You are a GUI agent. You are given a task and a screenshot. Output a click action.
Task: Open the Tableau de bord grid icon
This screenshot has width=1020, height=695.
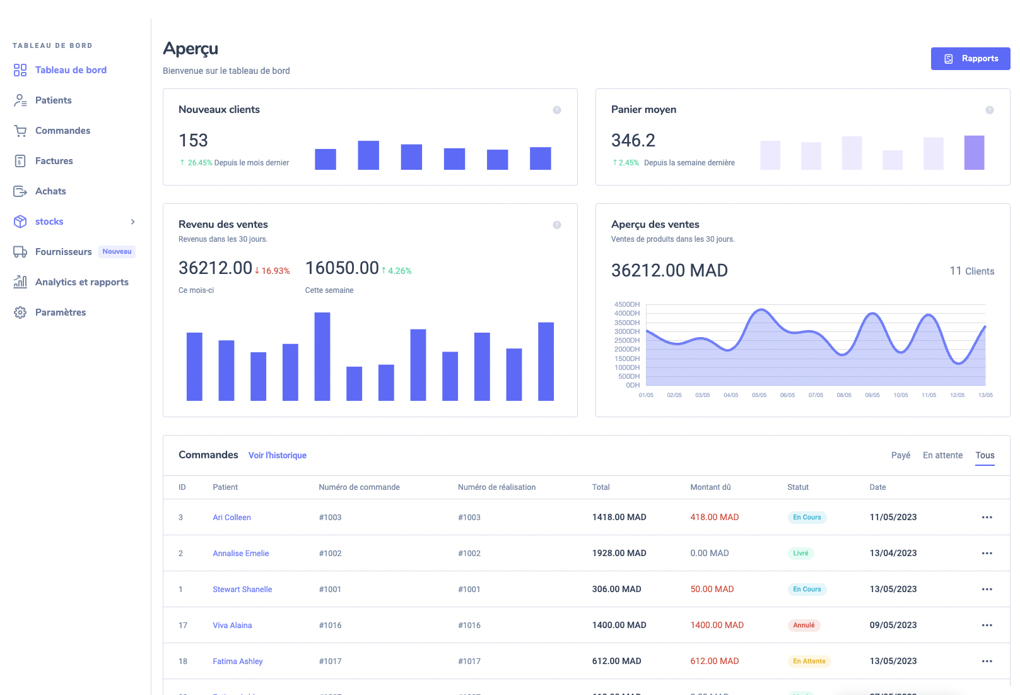(x=20, y=70)
